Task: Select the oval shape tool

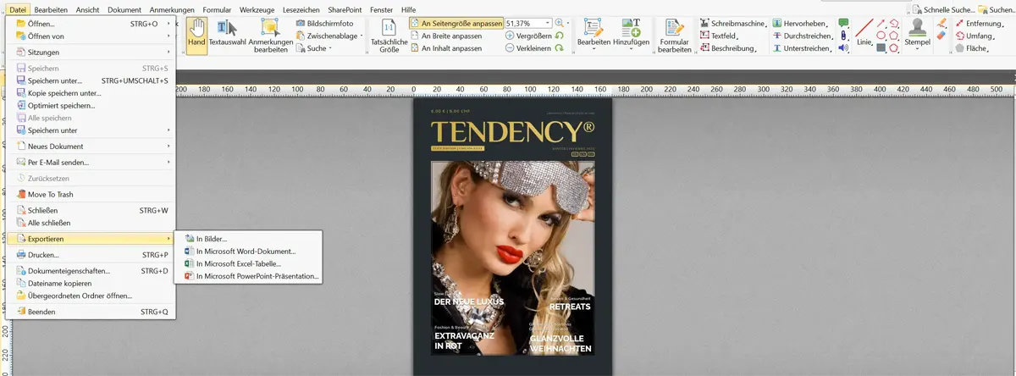Action: point(881,36)
